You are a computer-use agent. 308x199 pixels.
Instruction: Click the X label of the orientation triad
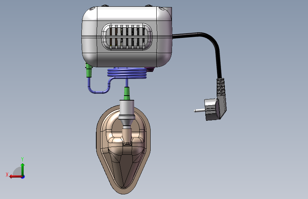coord(7,175)
